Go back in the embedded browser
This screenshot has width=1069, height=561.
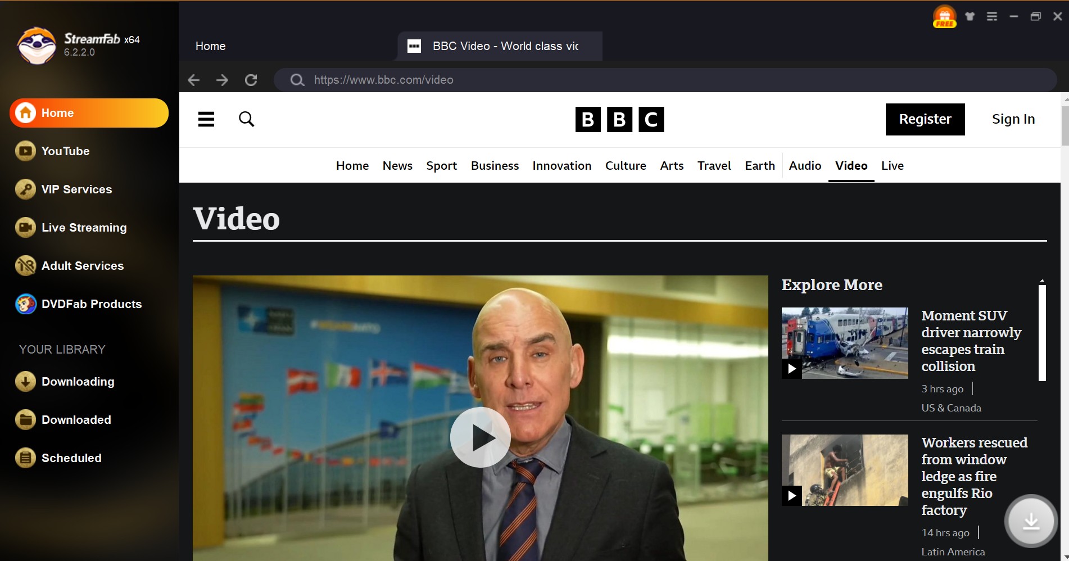pyautogui.click(x=194, y=80)
